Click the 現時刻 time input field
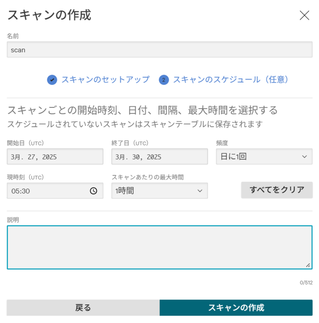319x323 pixels. click(x=55, y=191)
